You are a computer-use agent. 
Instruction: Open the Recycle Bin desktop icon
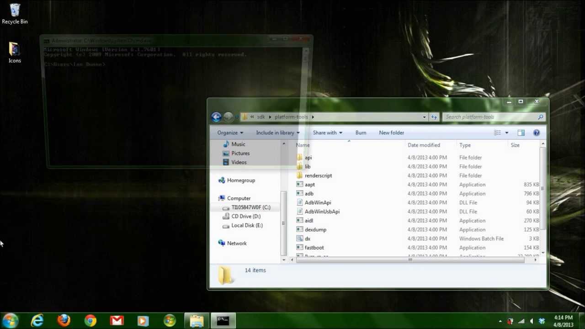(15, 14)
